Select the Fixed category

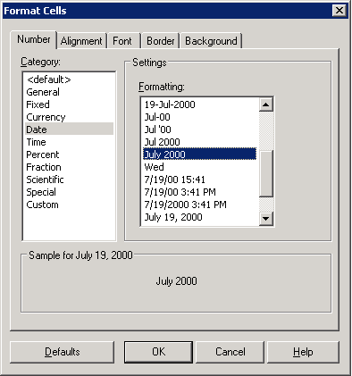[69, 104]
